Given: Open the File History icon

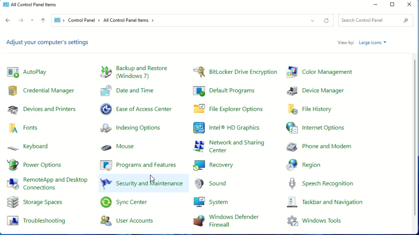Looking at the screenshot, I should 292,109.
